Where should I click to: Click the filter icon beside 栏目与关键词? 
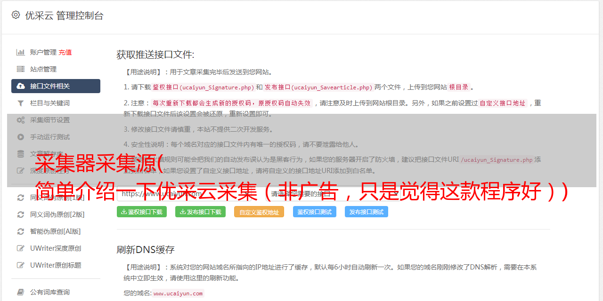[21, 103]
